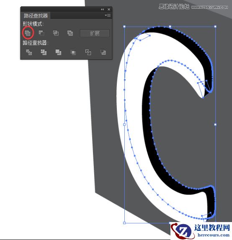Select the 路径查找器 panel tab
Image resolution: width=232 pixels, height=240 pixels.
tap(36, 15)
